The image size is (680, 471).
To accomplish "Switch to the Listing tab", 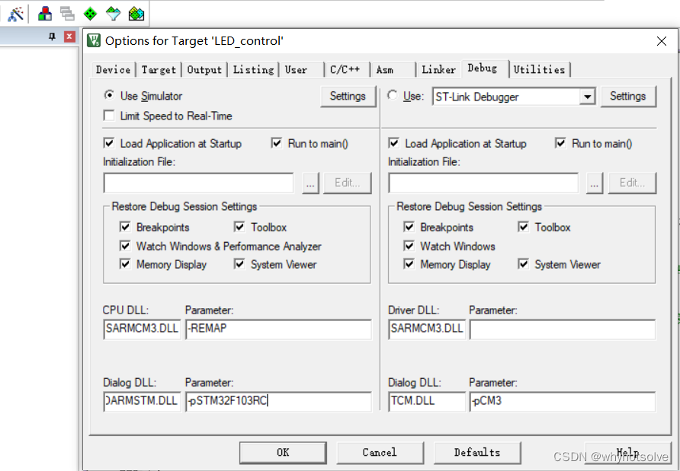I will 253,70.
